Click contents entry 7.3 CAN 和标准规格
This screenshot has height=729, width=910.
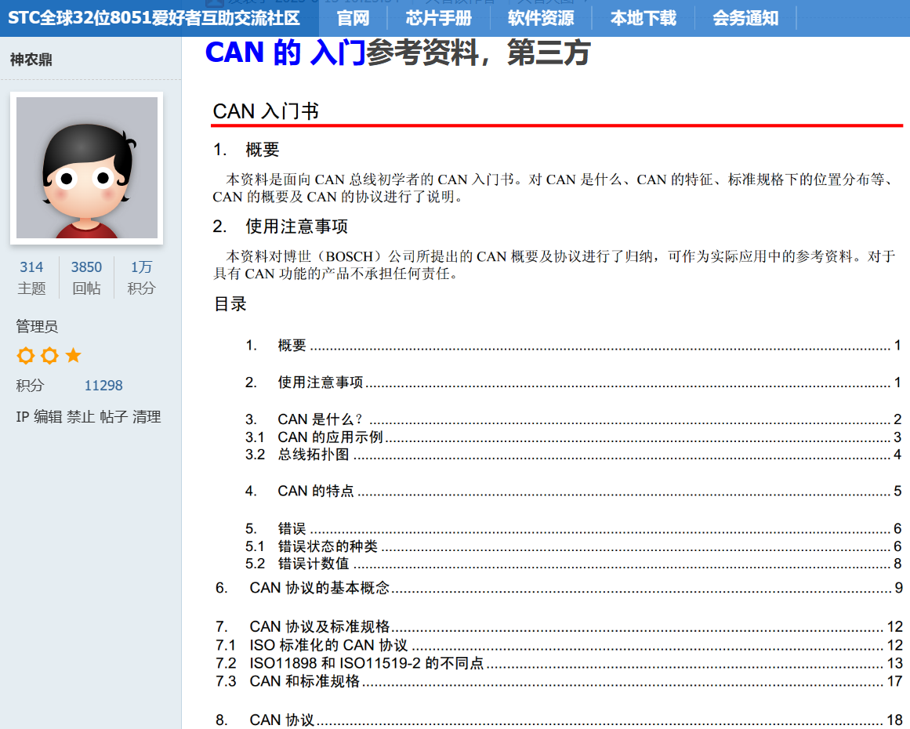[559, 681]
